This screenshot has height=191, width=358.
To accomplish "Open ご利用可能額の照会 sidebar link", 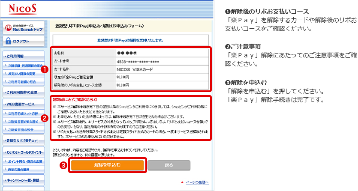I will (23, 81).
